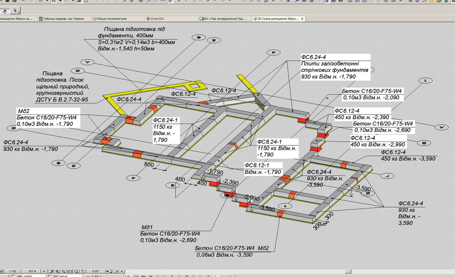Click the -2,390 elevation mark on model

point(230,182)
